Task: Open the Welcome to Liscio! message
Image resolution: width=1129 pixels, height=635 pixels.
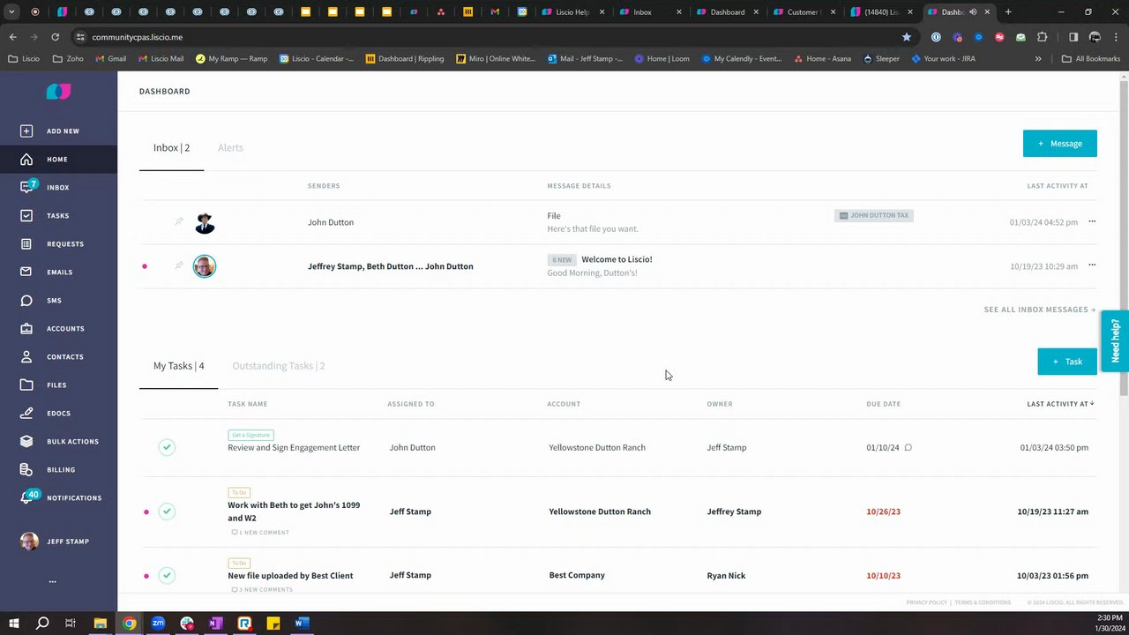Action: [617, 259]
